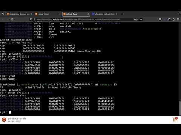Click the 'Continuing.' output line
Image resolution: width=181 pixels, height=135 pixels.
click(x=8, y=79)
